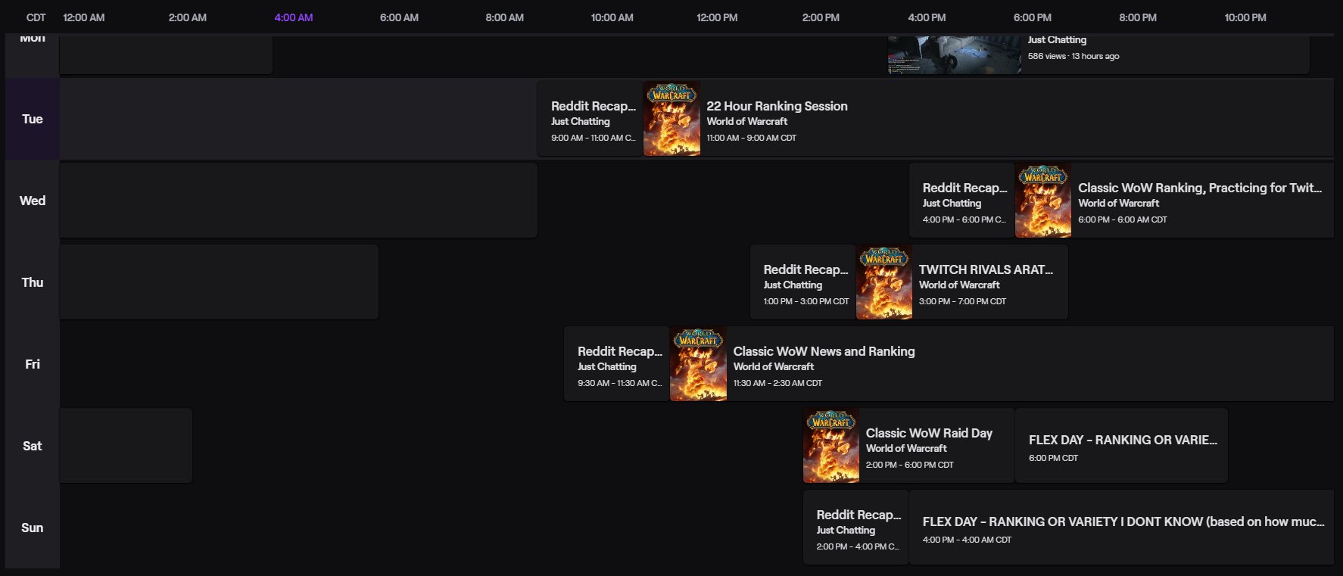Click the '3:00 PM - 7:00 PM CDT' time text
This screenshot has height=576, width=1343.
point(962,301)
